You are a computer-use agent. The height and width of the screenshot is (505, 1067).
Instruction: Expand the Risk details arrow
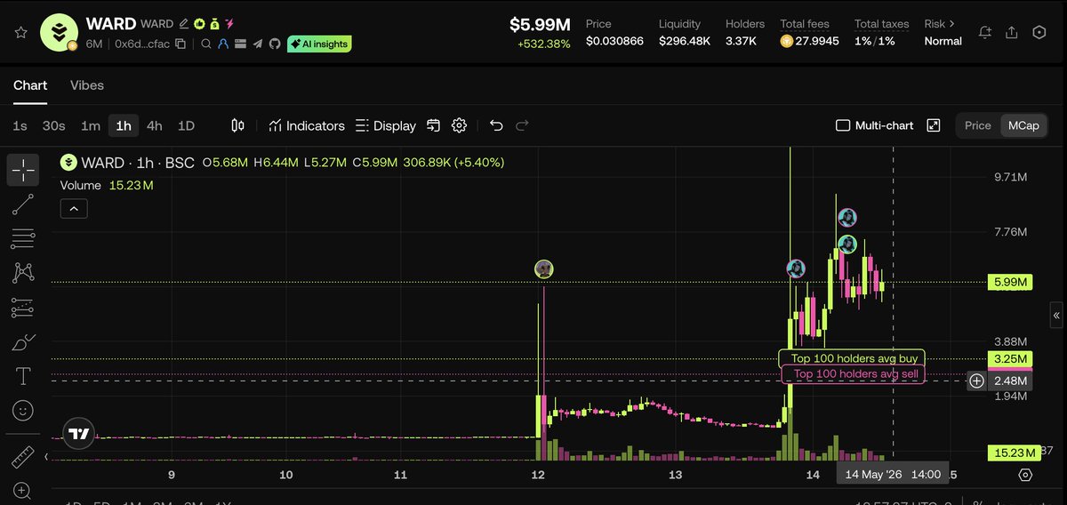[952, 24]
